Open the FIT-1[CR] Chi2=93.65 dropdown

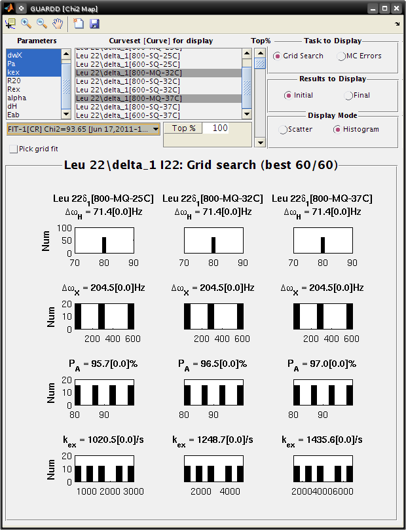[83, 129]
